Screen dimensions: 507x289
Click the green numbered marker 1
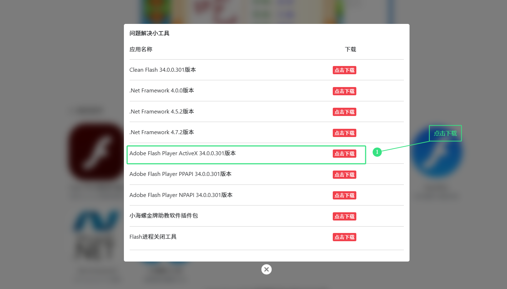pos(377,152)
